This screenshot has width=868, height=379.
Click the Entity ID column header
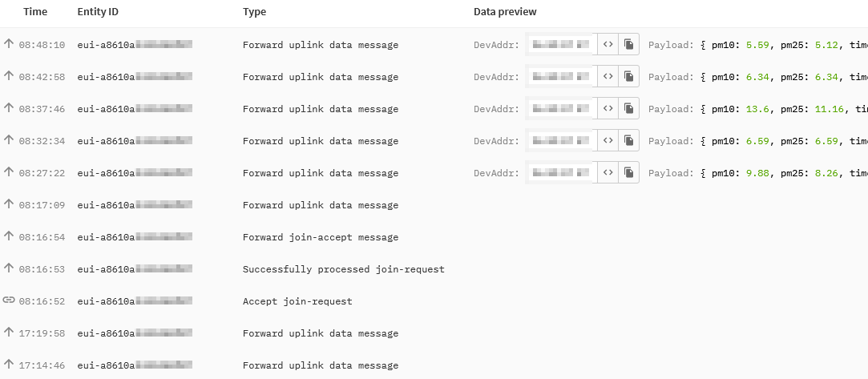(x=98, y=12)
